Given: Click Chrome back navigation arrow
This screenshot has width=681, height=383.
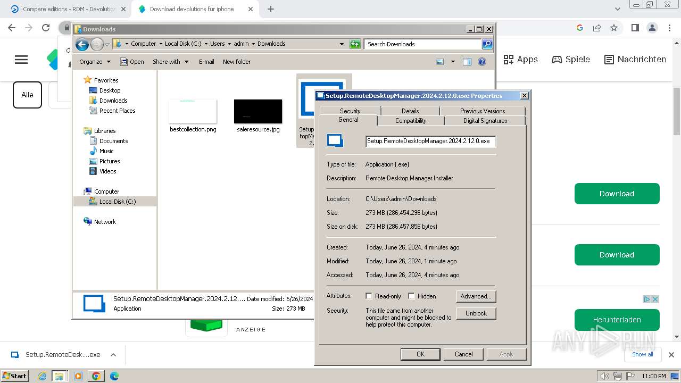Looking at the screenshot, I should (12, 28).
